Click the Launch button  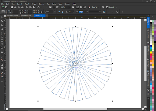110,7
